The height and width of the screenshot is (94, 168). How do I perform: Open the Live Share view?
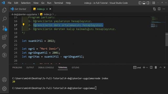coord(4,46)
